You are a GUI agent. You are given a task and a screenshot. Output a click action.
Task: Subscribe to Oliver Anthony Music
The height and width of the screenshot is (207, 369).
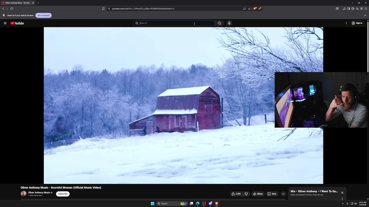63,194
